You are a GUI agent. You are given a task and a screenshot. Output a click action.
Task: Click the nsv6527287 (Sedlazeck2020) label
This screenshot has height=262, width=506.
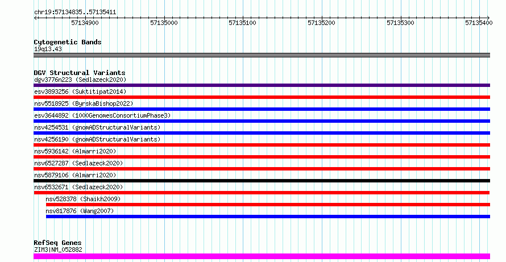(x=78, y=163)
